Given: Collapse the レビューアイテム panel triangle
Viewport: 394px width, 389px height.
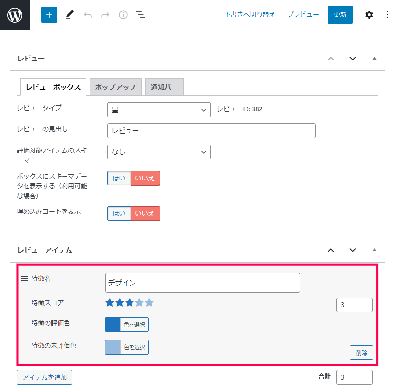Looking at the screenshot, I should click(x=374, y=250).
